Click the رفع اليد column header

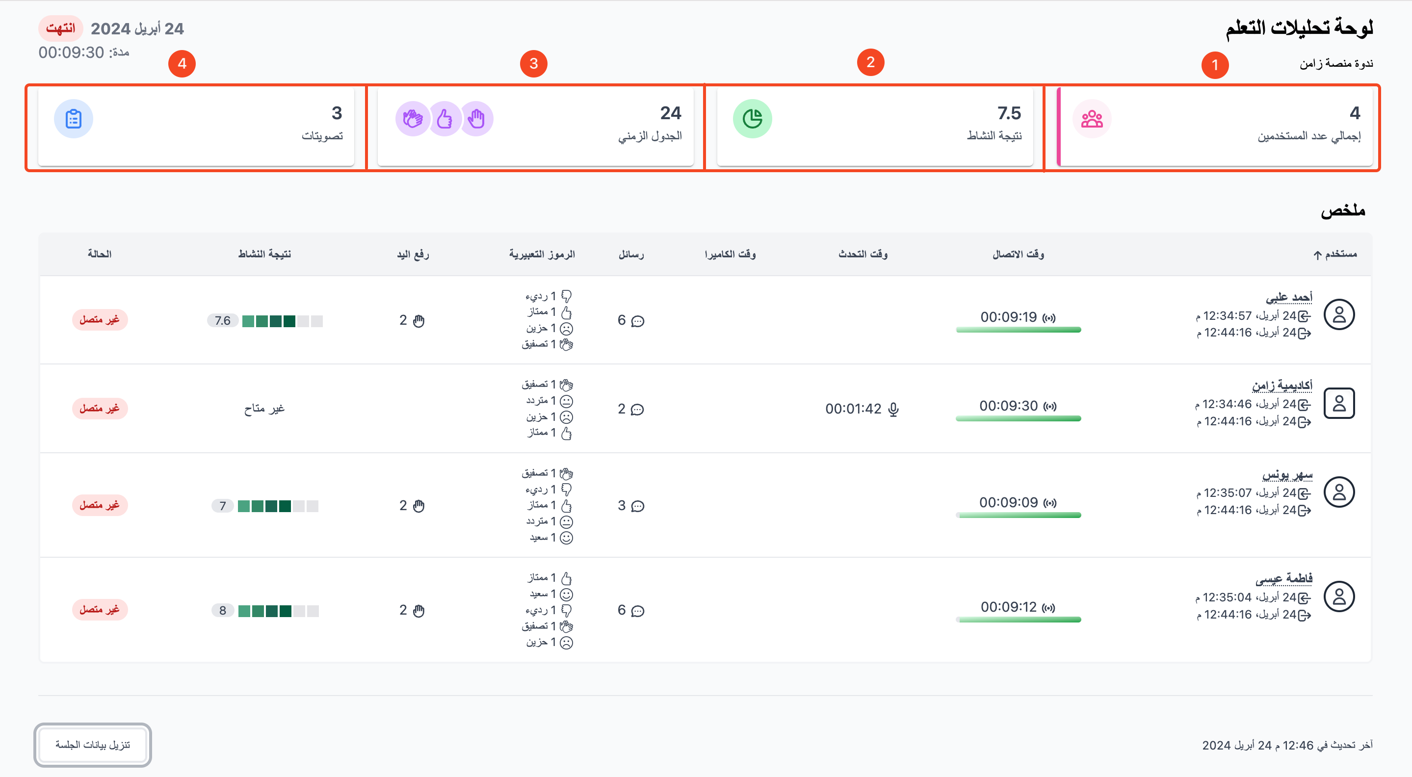413,254
